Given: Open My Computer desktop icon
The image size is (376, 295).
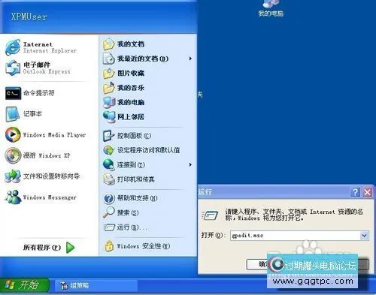Looking at the screenshot, I should click(271, 4).
